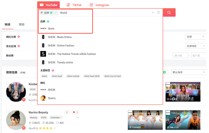This screenshot has height=133, width=209.
Task: Click the red diamond next to 主题标签
Action: (x=53, y=71)
